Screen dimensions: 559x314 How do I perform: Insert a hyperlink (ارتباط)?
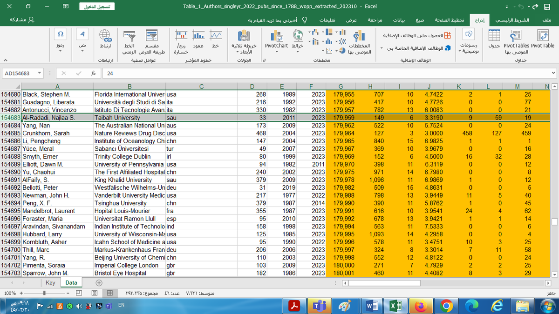105,40
